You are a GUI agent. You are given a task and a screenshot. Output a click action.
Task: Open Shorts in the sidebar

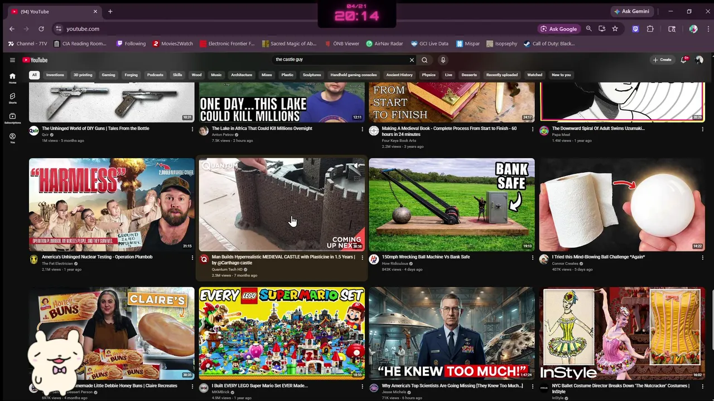click(x=12, y=98)
